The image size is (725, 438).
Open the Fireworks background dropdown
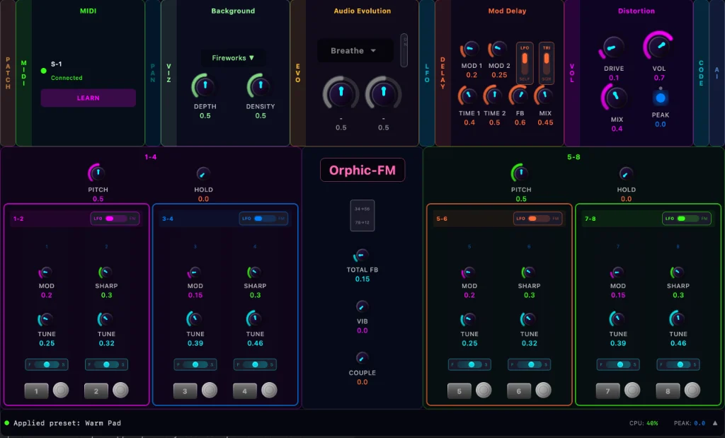(233, 57)
